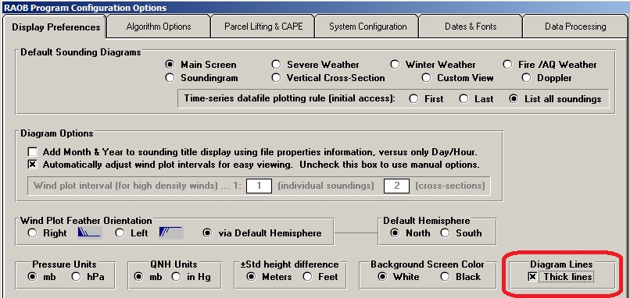Image resolution: width=630 pixels, height=298 pixels.
Task: Select Doppler default diagram
Action: (526, 78)
